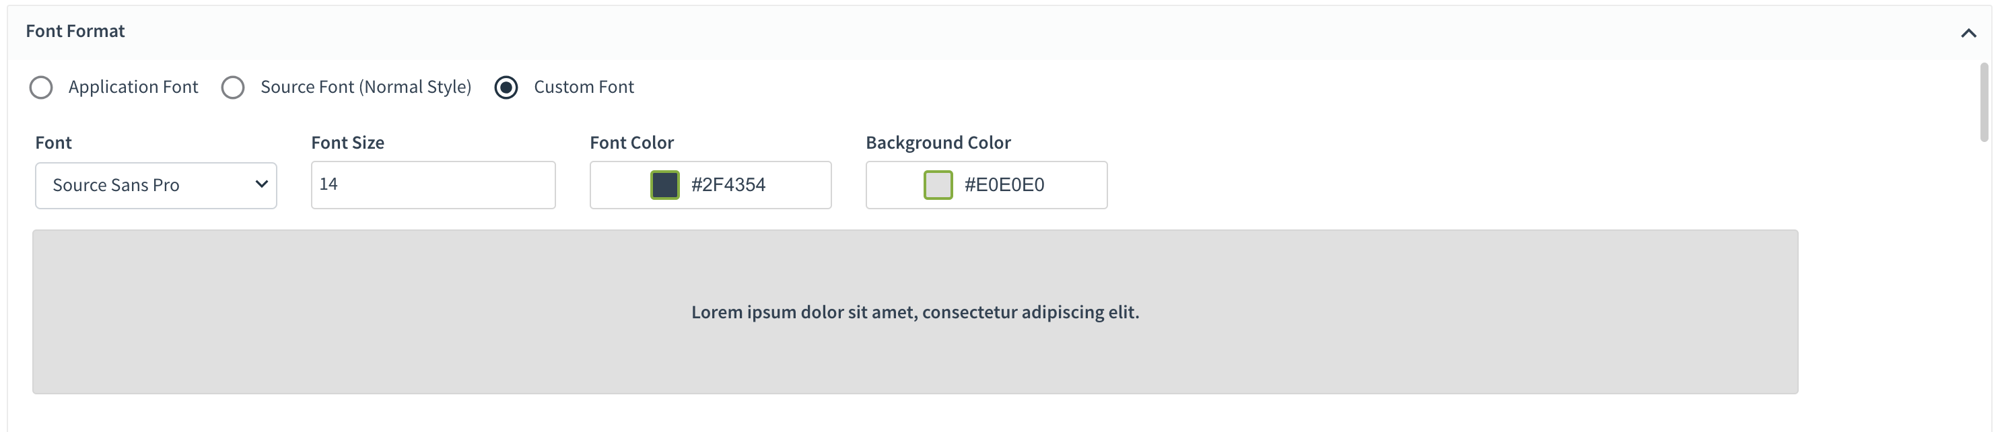Select the Custom Font radio button
The height and width of the screenshot is (432, 2002).
pyautogui.click(x=506, y=87)
